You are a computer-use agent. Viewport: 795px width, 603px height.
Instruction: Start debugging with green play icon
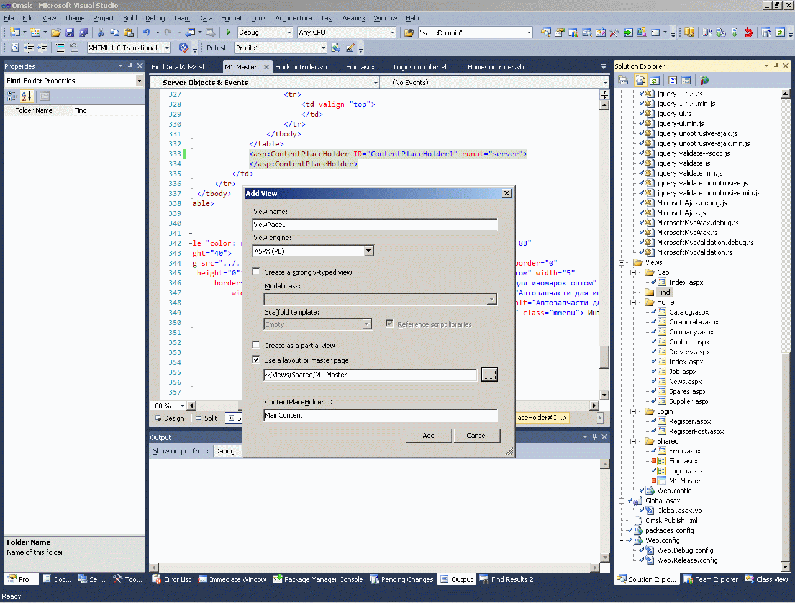coord(229,32)
